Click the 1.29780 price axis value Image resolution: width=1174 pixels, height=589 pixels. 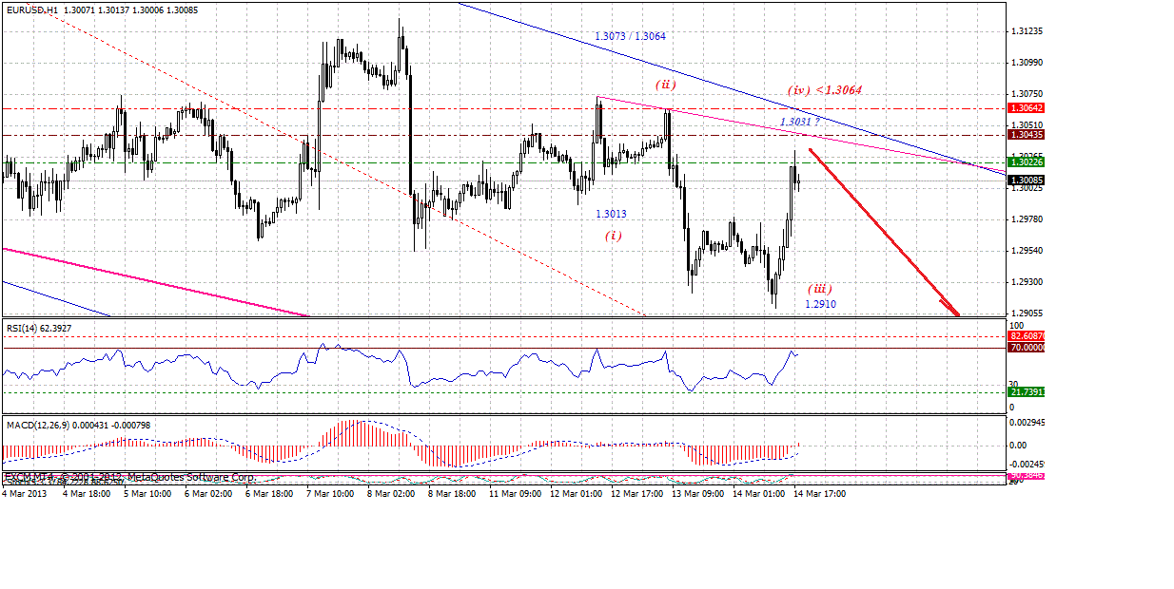point(1029,219)
